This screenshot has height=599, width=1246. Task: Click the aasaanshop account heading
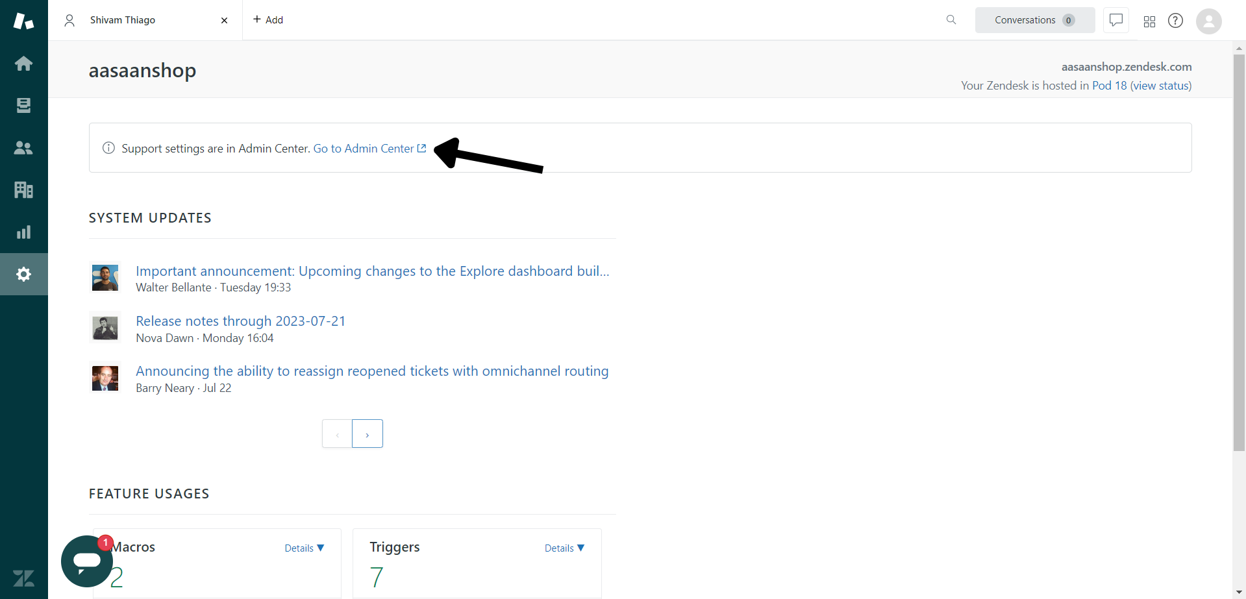coord(142,70)
